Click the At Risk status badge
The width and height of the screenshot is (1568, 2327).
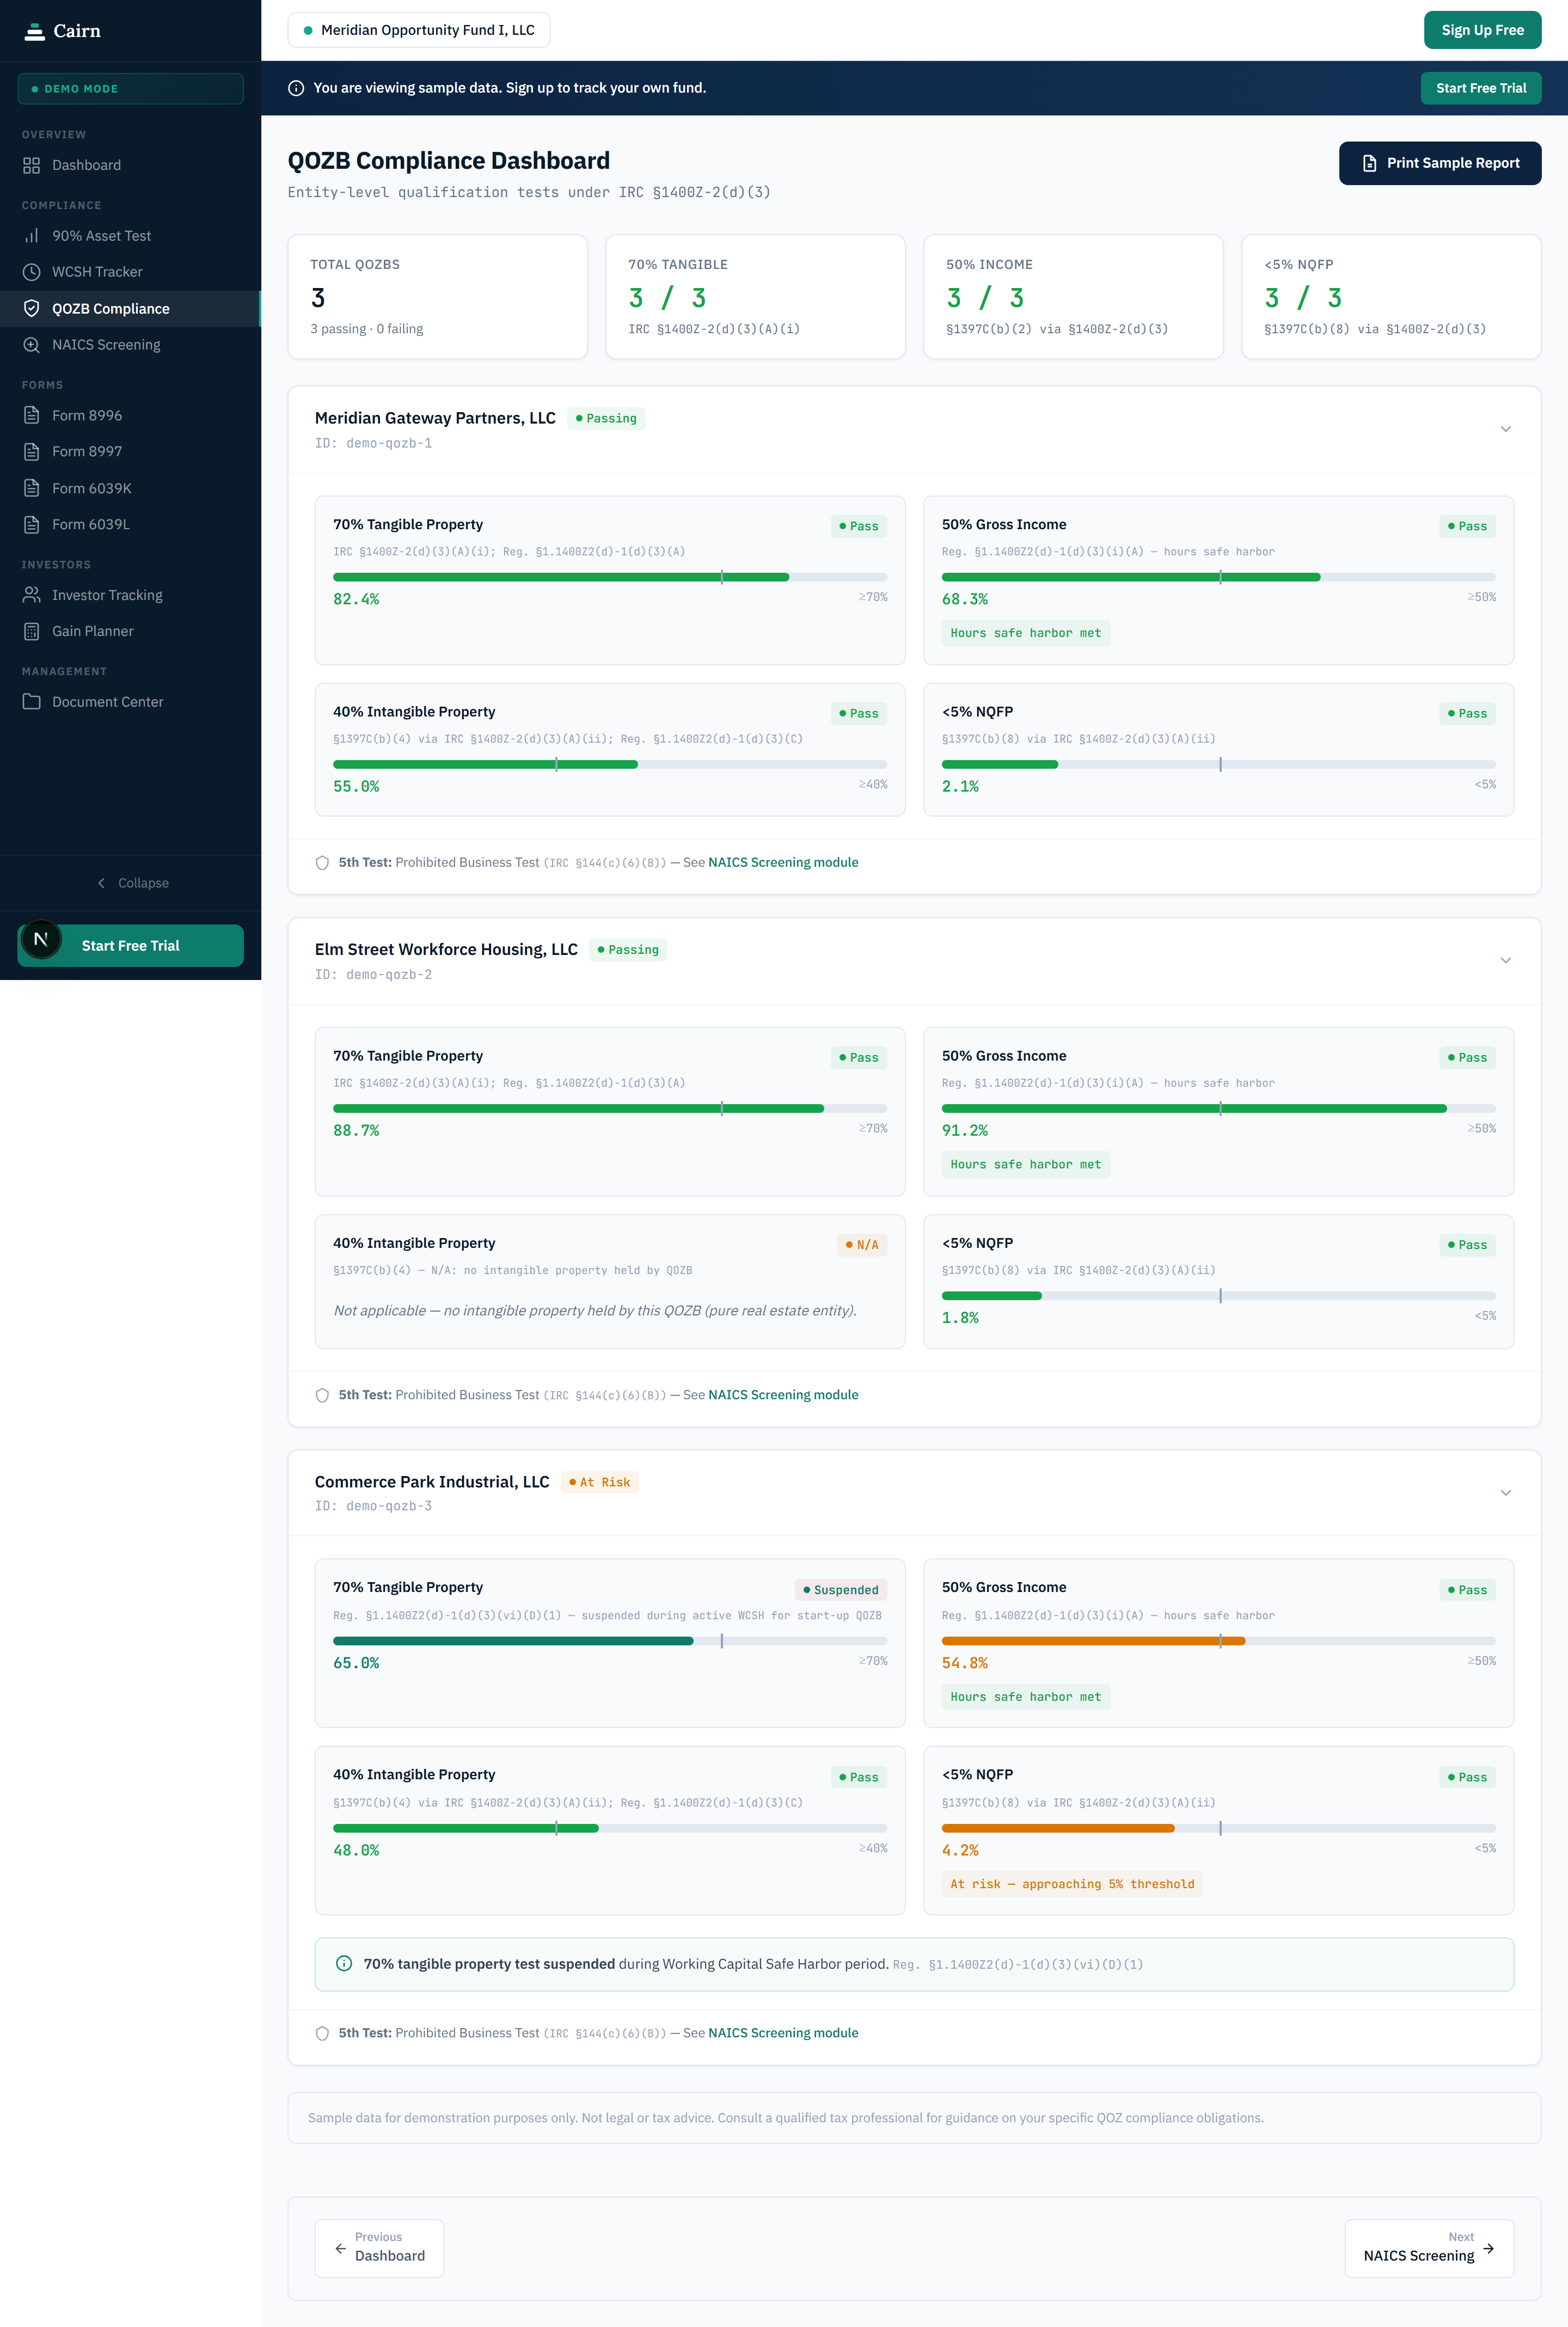(x=600, y=1482)
